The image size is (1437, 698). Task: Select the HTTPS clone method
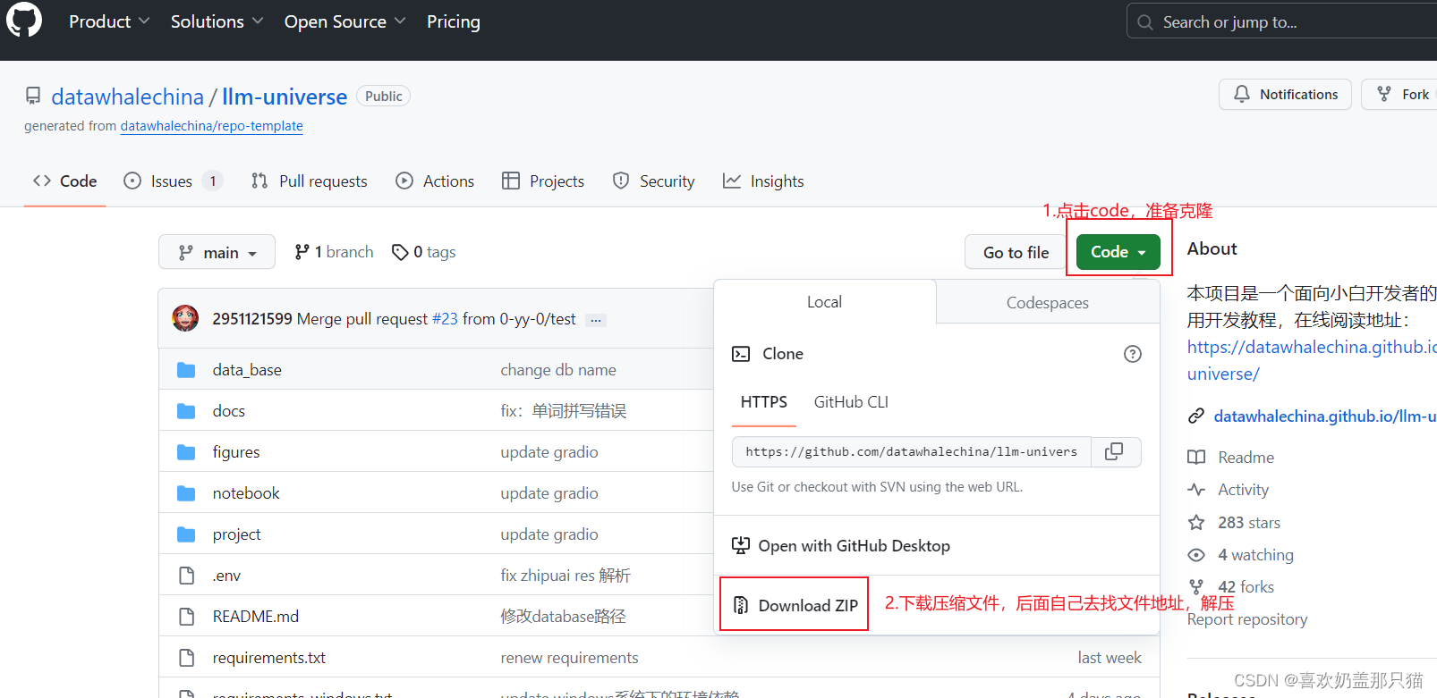point(764,402)
